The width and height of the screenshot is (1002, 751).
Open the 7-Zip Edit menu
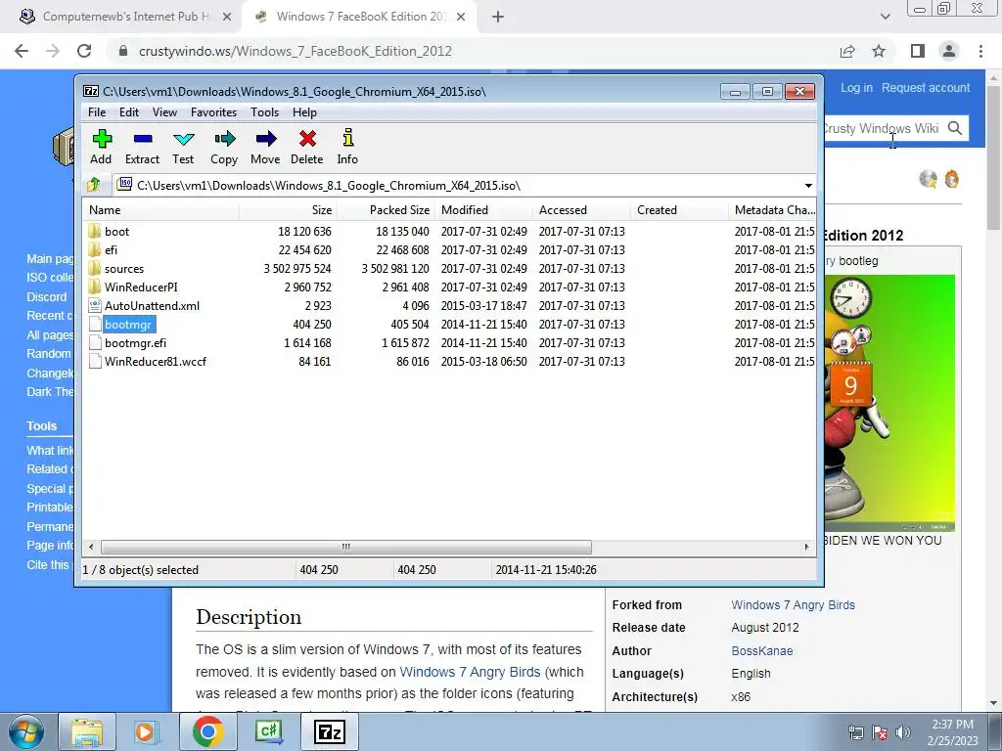click(129, 112)
